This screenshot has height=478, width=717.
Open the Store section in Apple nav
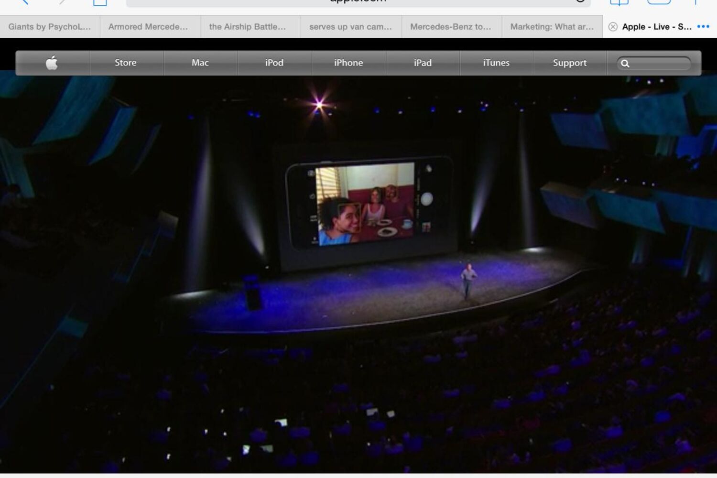126,63
